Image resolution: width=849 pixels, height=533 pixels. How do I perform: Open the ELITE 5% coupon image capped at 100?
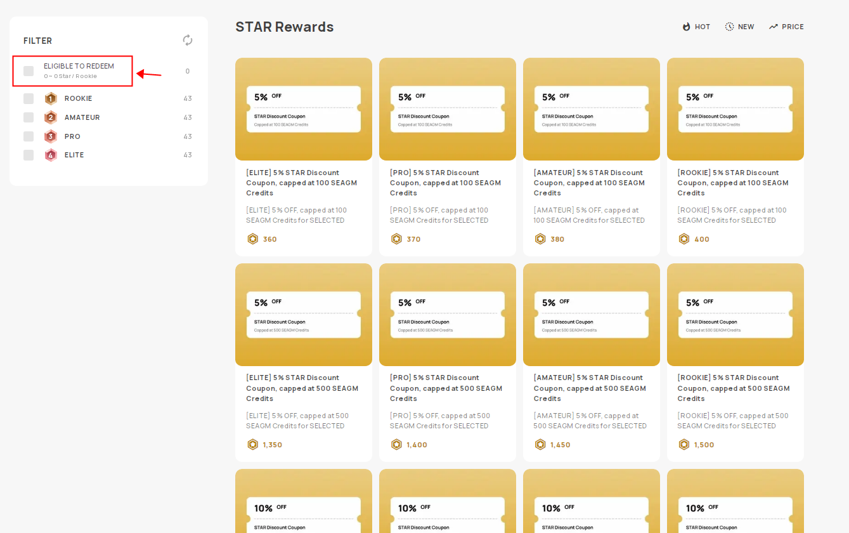304,109
